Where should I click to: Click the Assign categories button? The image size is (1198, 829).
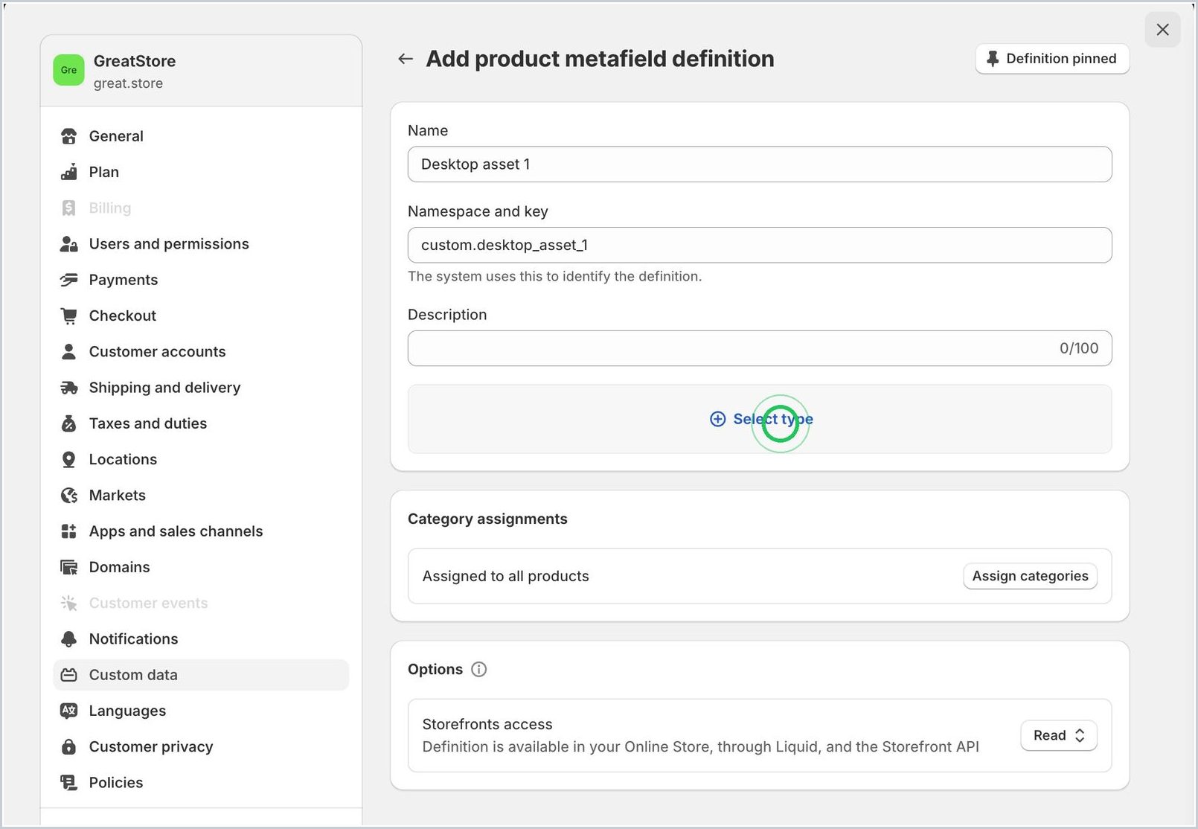coord(1030,576)
